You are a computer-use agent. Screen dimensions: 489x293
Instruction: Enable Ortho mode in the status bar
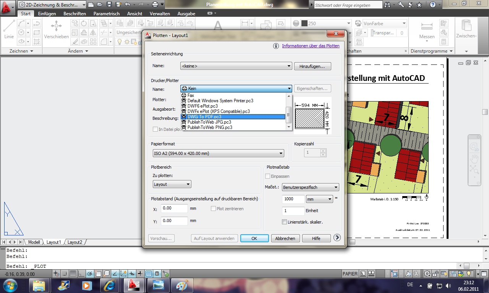(80, 273)
